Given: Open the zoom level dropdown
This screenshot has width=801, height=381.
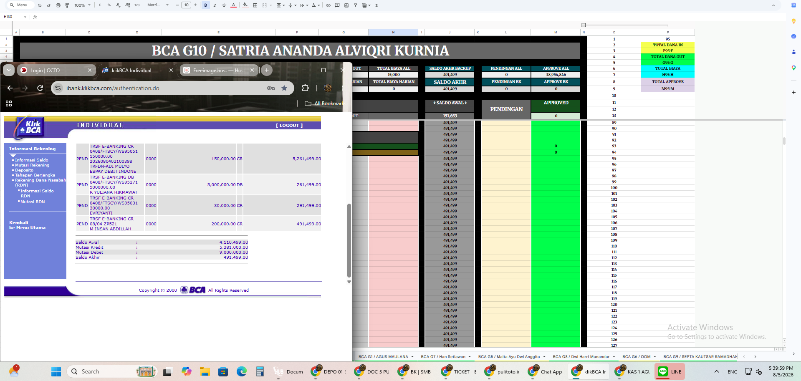Looking at the screenshot, I should (82, 5).
